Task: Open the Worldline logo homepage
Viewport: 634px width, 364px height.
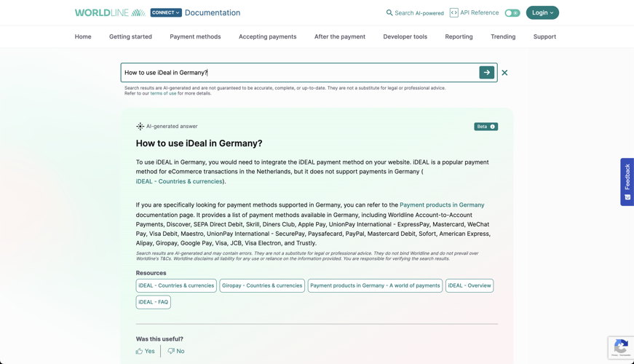Action: [x=110, y=12]
